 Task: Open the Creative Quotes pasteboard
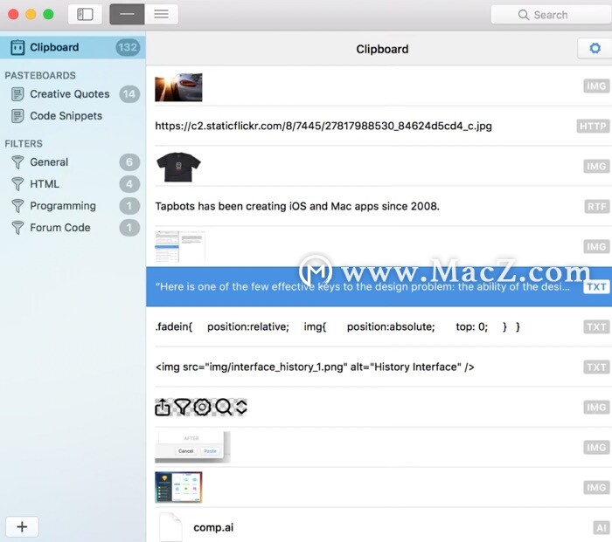point(73,94)
